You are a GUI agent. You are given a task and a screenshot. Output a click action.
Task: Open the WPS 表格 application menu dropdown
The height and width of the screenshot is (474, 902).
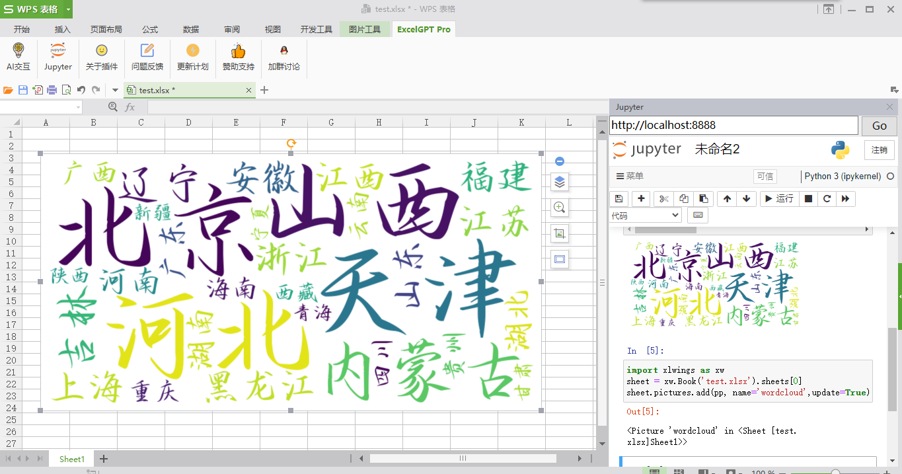pyautogui.click(x=69, y=9)
